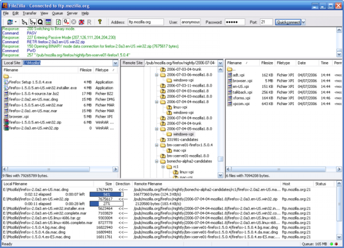Select talkback.xpi file icon
The image size is (344, 248).
[230, 92]
